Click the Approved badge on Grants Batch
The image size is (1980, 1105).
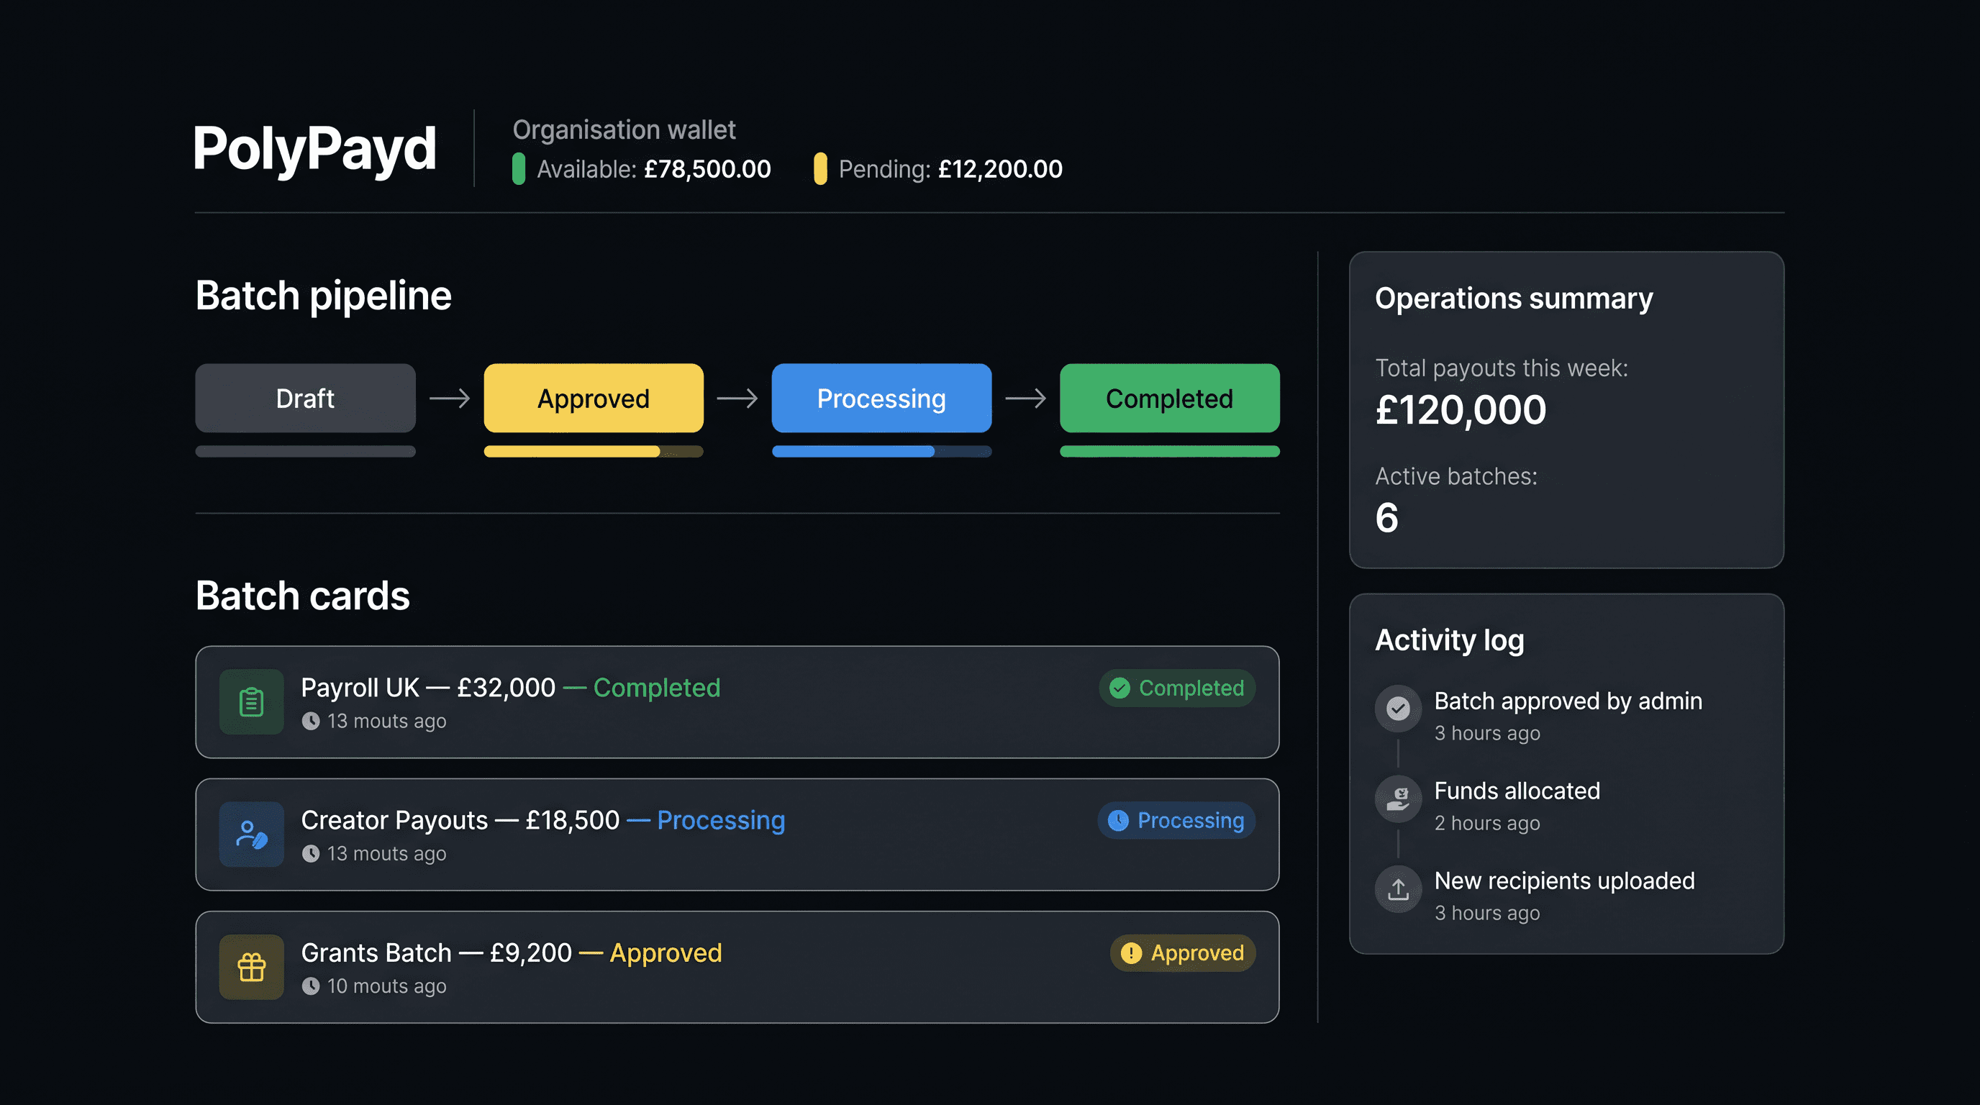tap(1182, 953)
